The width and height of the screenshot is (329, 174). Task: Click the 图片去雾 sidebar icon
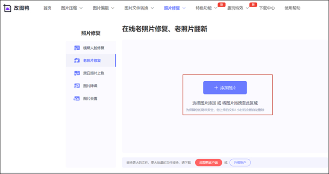77,99
